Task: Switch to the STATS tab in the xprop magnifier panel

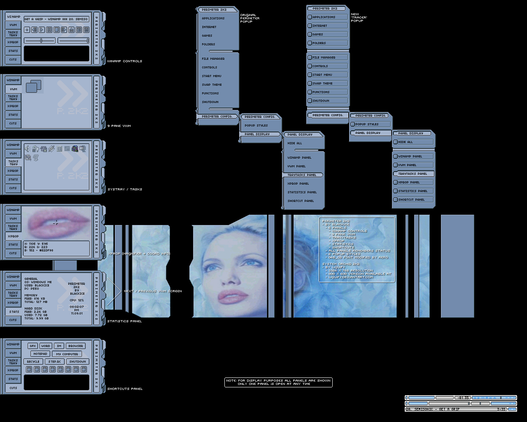Action: tap(13, 245)
